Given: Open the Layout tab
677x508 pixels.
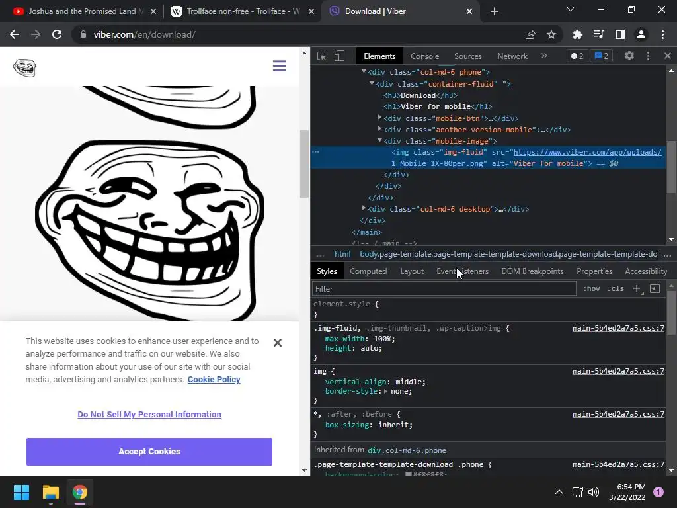Looking at the screenshot, I should [x=412, y=271].
